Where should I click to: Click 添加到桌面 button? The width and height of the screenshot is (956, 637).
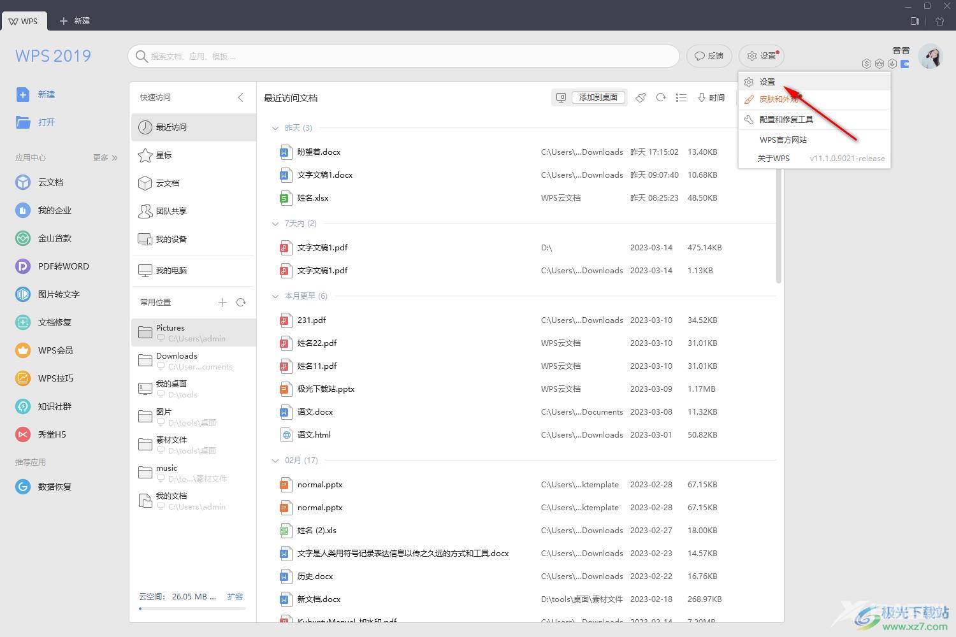pyautogui.click(x=598, y=97)
